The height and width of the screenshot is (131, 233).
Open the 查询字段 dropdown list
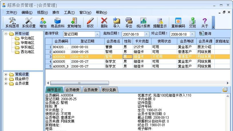coord(97,34)
